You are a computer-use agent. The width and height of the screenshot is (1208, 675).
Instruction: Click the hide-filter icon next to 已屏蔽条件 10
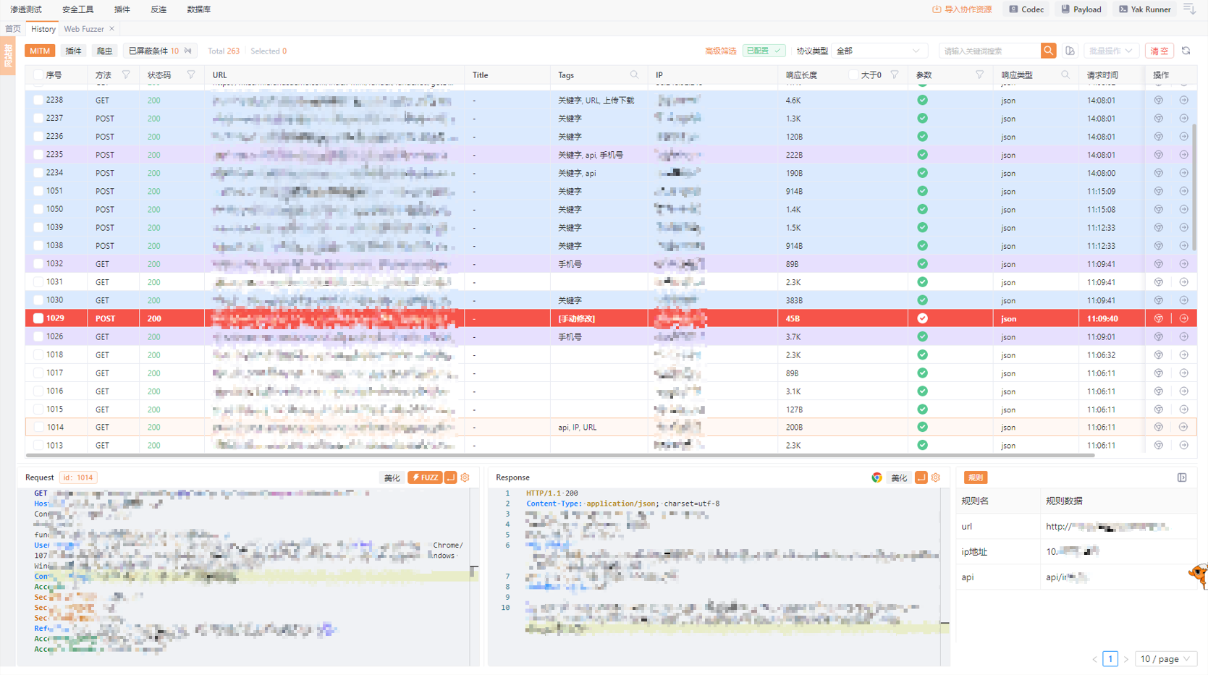[188, 51]
